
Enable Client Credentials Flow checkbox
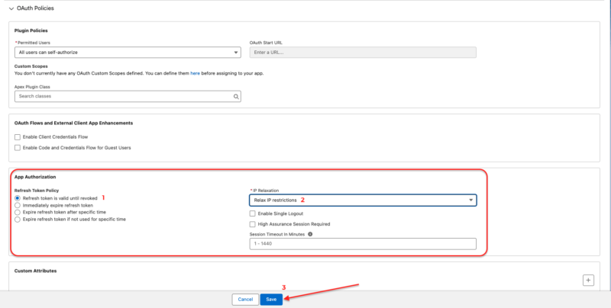17,137
